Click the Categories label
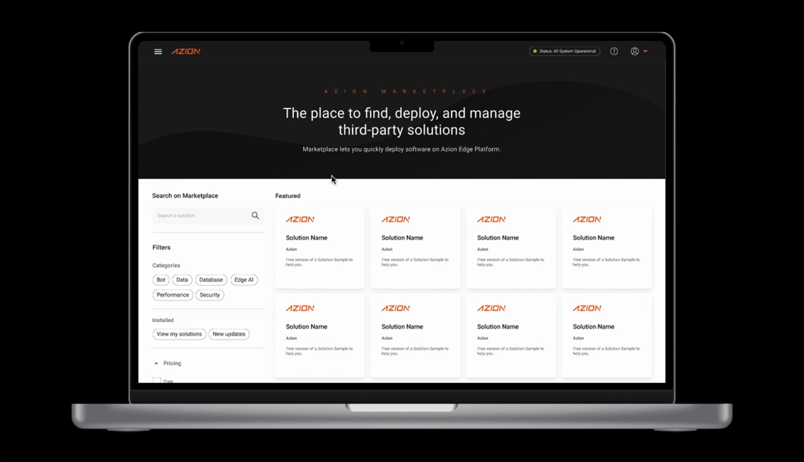Viewport: 804px width, 462px height. point(166,266)
